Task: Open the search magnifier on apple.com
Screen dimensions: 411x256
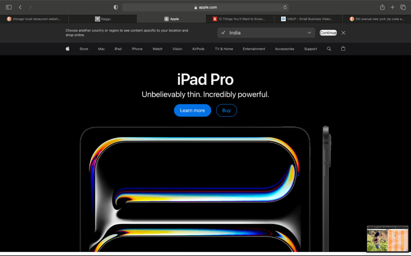Action: [329, 49]
